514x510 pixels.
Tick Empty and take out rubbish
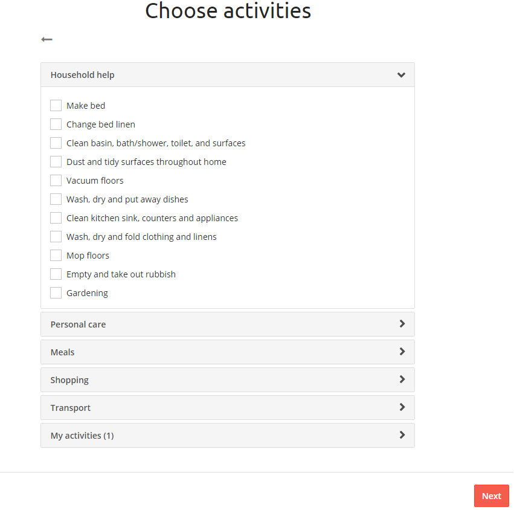pyautogui.click(x=56, y=274)
